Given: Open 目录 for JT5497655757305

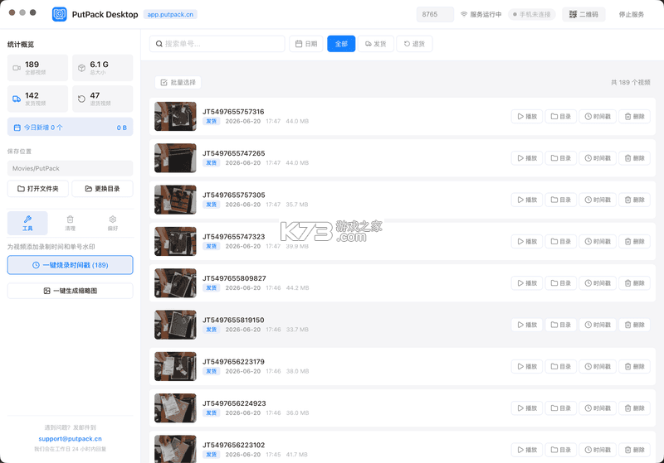Looking at the screenshot, I should pos(561,200).
